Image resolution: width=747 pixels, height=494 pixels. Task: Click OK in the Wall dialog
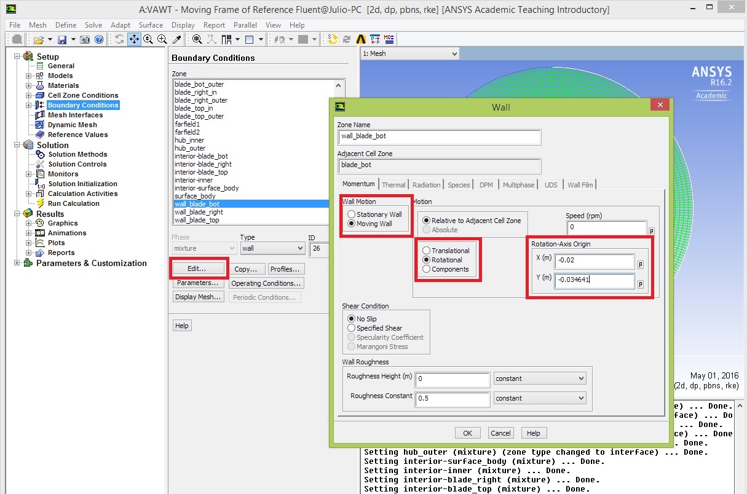467,433
